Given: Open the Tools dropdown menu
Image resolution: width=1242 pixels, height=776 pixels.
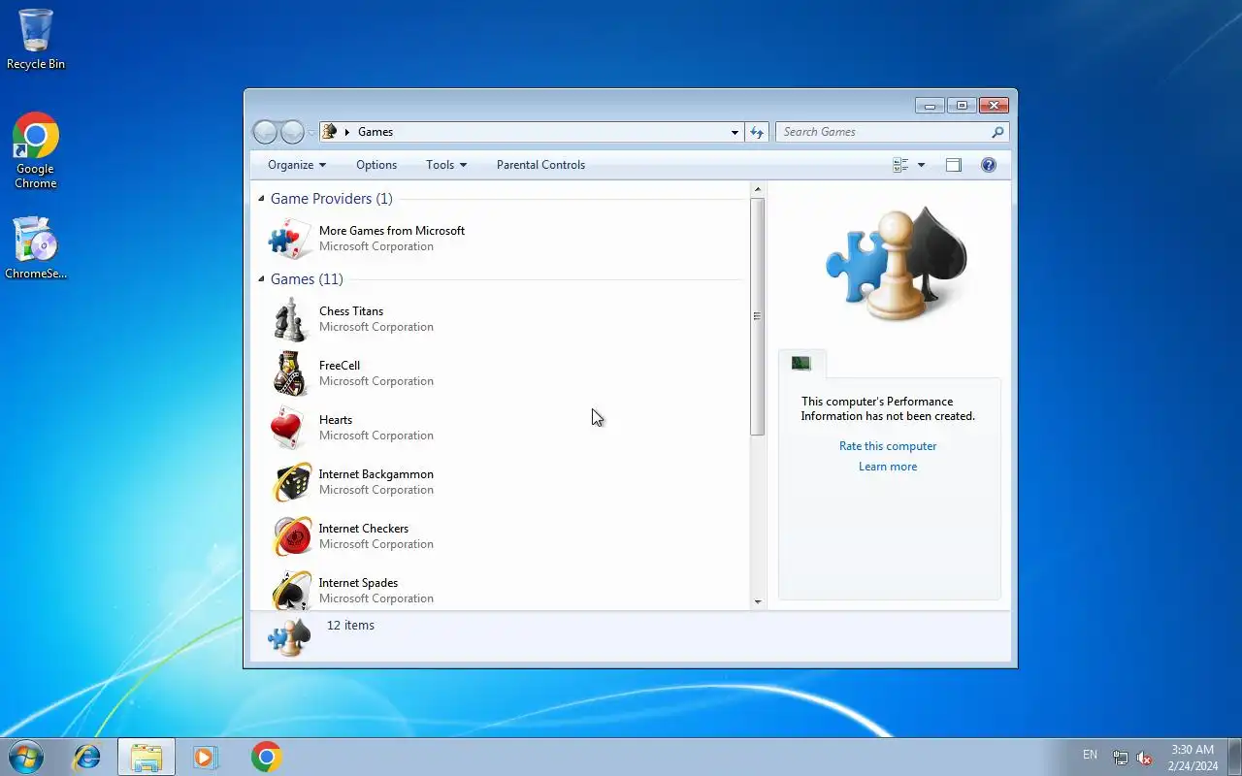Looking at the screenshot, I should [x=446, y=165].
